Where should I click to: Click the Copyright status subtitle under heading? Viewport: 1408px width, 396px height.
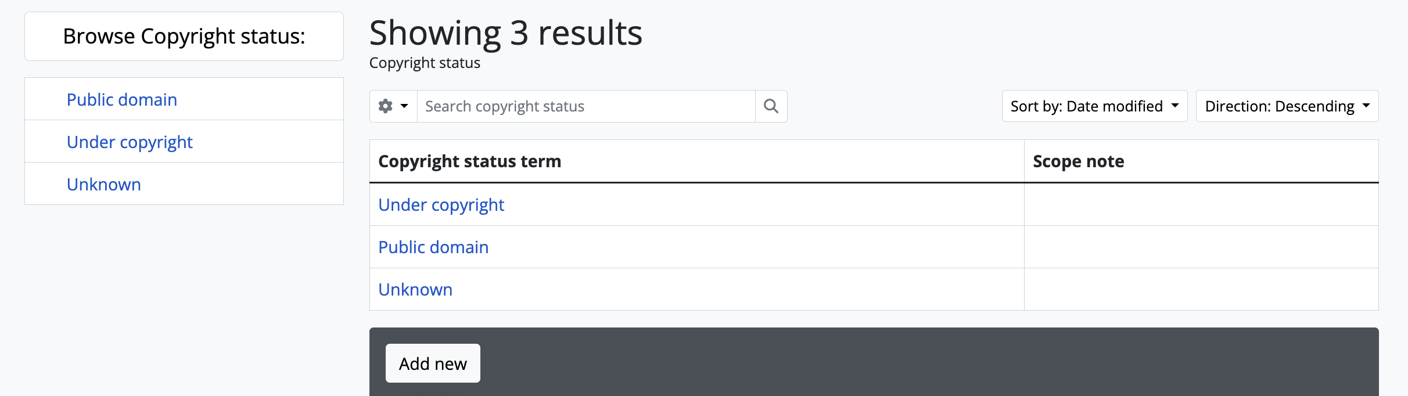425,63
